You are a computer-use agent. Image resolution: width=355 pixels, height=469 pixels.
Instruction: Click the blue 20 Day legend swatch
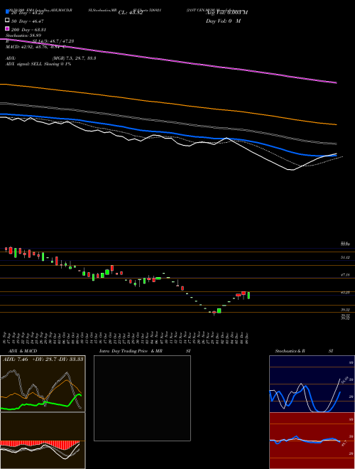pos(7,12)
